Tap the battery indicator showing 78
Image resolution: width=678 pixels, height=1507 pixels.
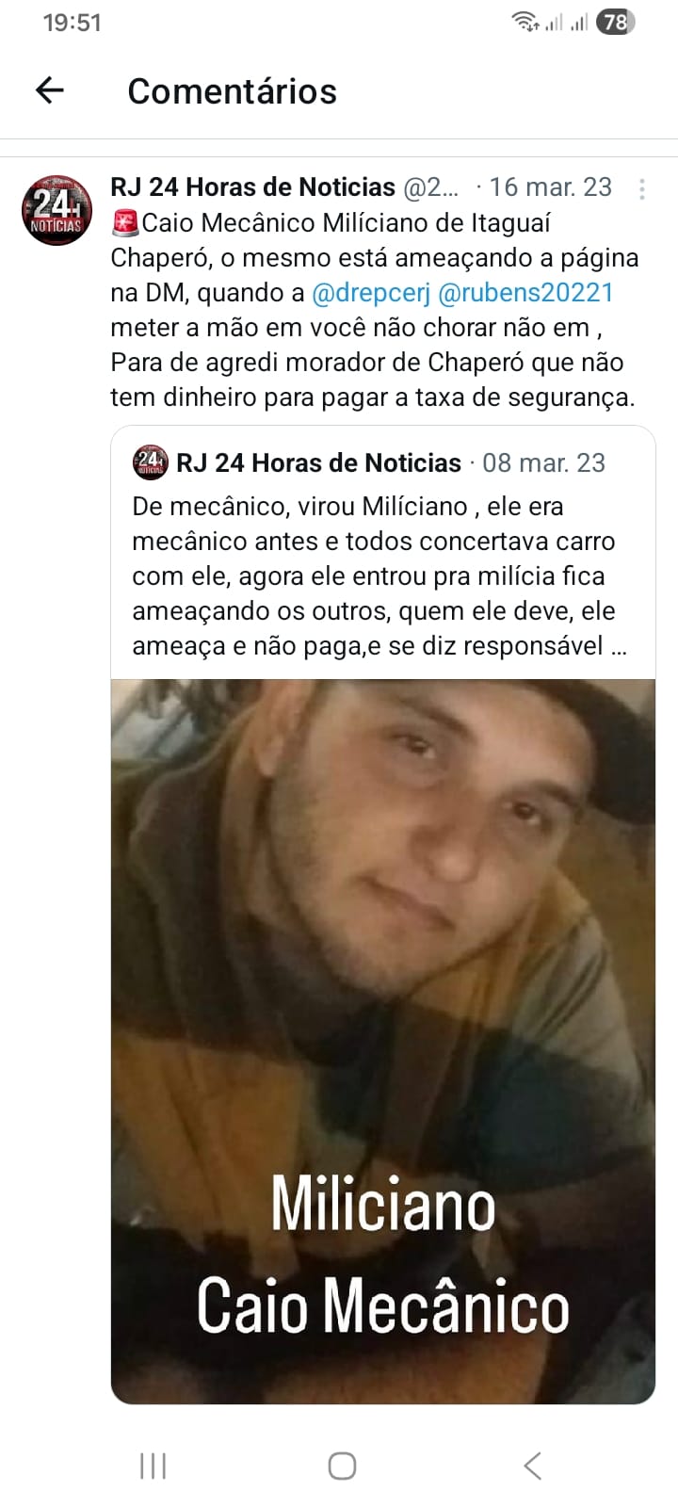click(x=616, y=22)
